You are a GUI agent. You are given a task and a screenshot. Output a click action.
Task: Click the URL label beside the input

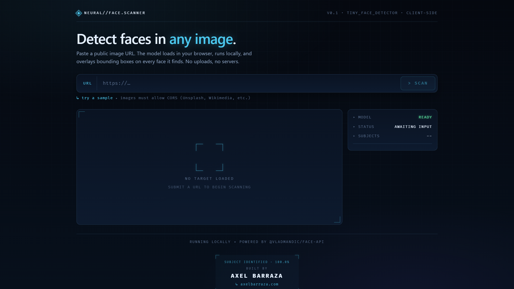point(87,83)
